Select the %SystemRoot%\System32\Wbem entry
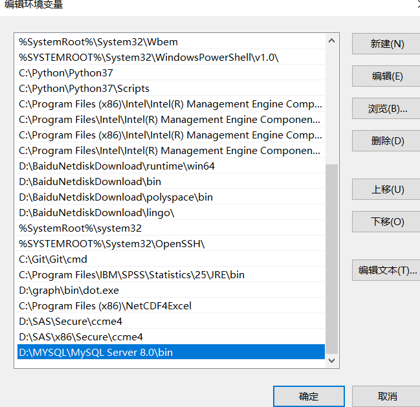 point(170,42)
